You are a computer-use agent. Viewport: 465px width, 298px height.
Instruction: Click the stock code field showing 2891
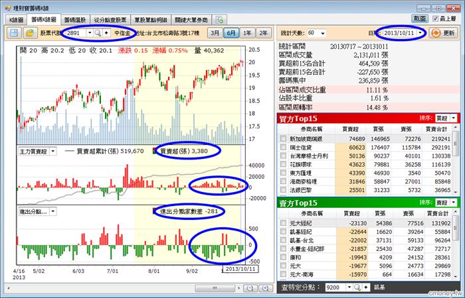click(x=76, y=33)
